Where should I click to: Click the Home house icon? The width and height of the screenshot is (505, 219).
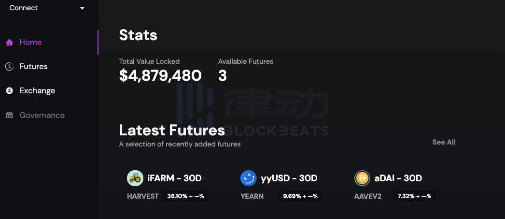tap(9, 42)
